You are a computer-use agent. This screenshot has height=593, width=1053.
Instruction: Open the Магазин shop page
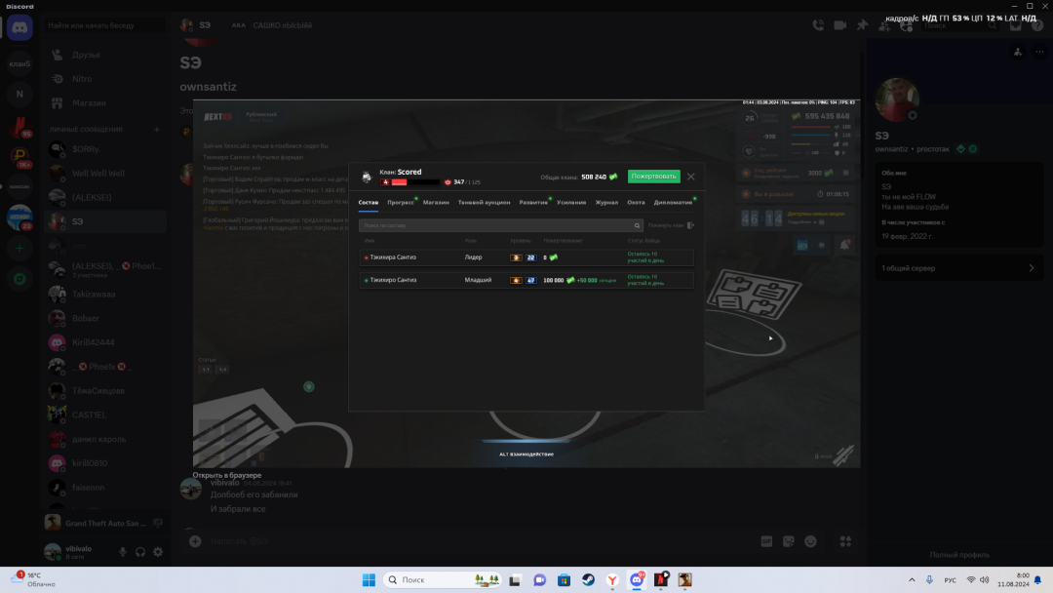104,102
